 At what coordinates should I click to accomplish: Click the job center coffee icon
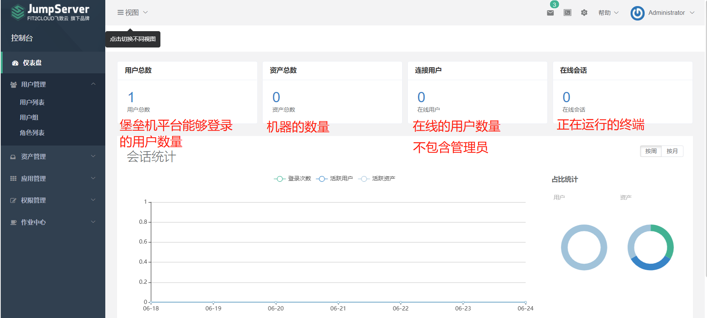[13, 222]
